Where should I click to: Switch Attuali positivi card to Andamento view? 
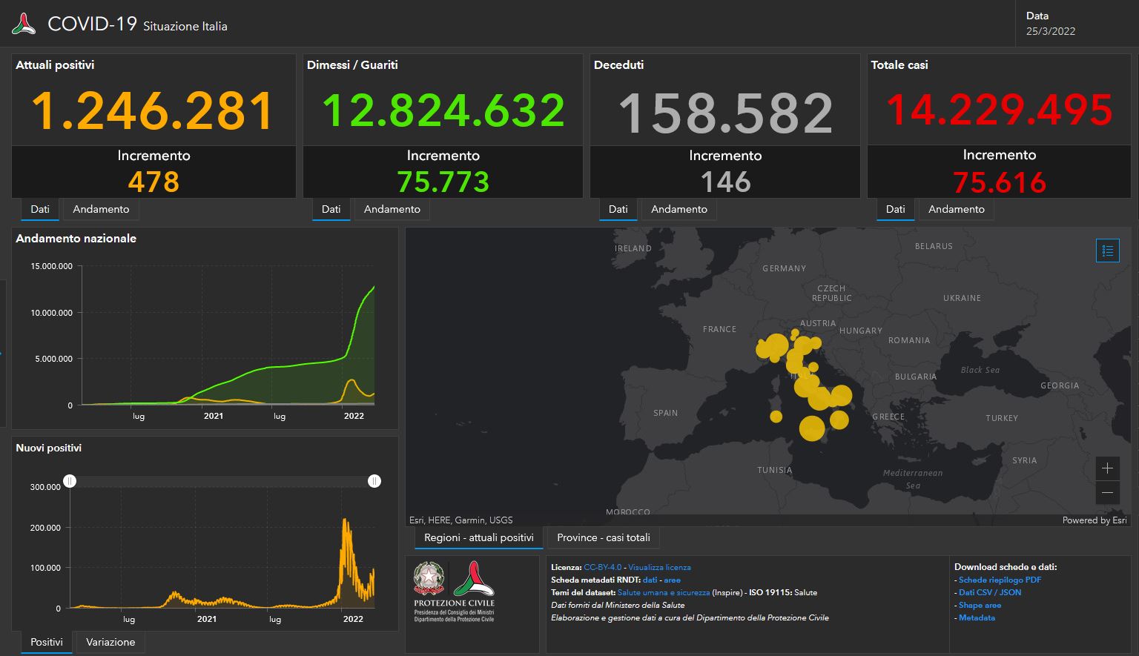(x=100, y=209)
